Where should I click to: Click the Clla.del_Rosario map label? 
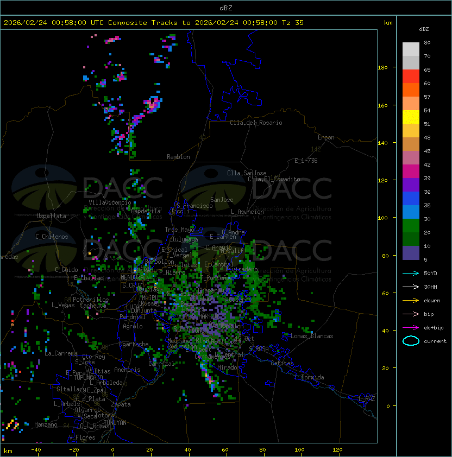click(x=256, y=123)
